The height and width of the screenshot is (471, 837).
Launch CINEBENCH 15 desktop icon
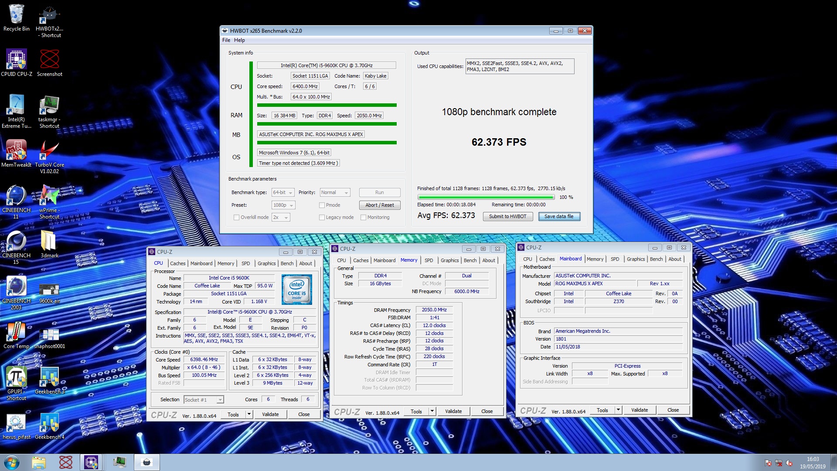pyautogui.click(x=16, y=248)
